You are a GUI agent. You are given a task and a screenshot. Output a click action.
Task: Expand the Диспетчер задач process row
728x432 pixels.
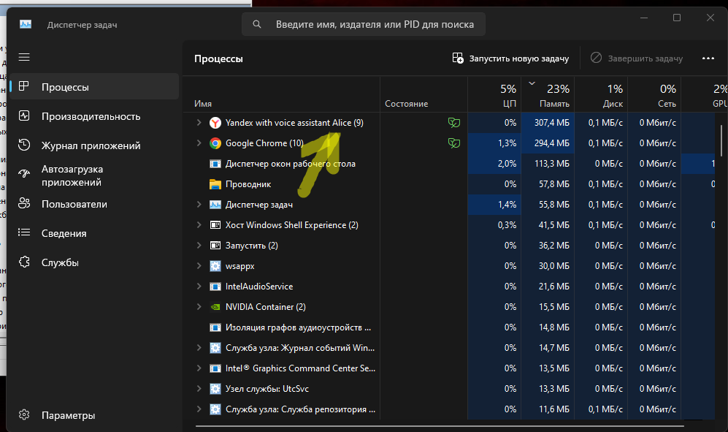pos(199,205)
